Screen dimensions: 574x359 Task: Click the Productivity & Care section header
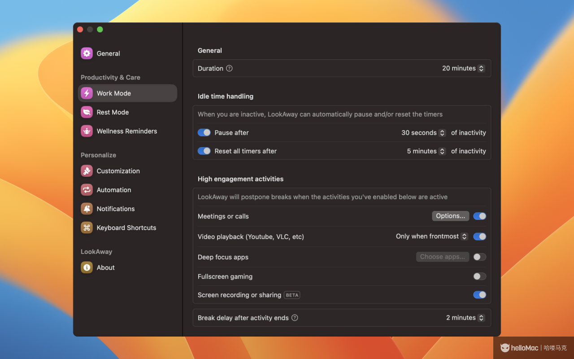[110, 78]
